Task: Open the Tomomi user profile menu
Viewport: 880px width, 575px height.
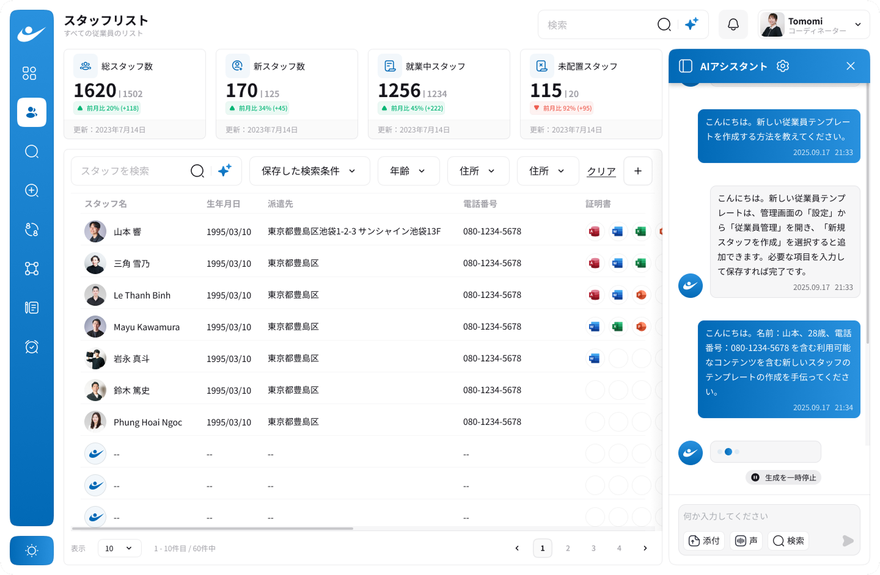Action: 813,24
